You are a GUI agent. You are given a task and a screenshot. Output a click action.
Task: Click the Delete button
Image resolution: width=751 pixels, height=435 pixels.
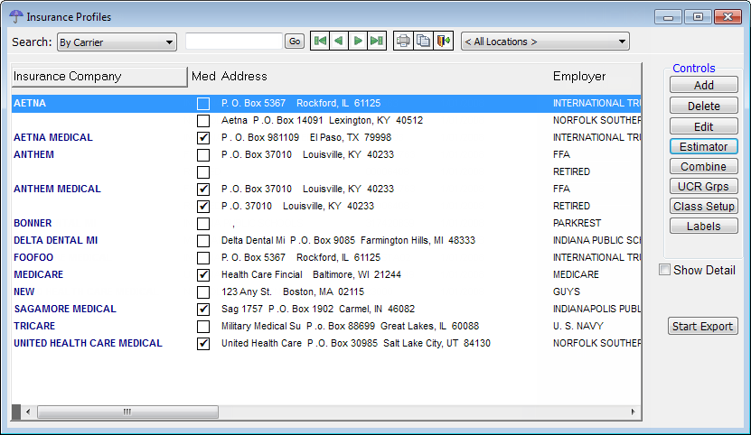(704, 106)
